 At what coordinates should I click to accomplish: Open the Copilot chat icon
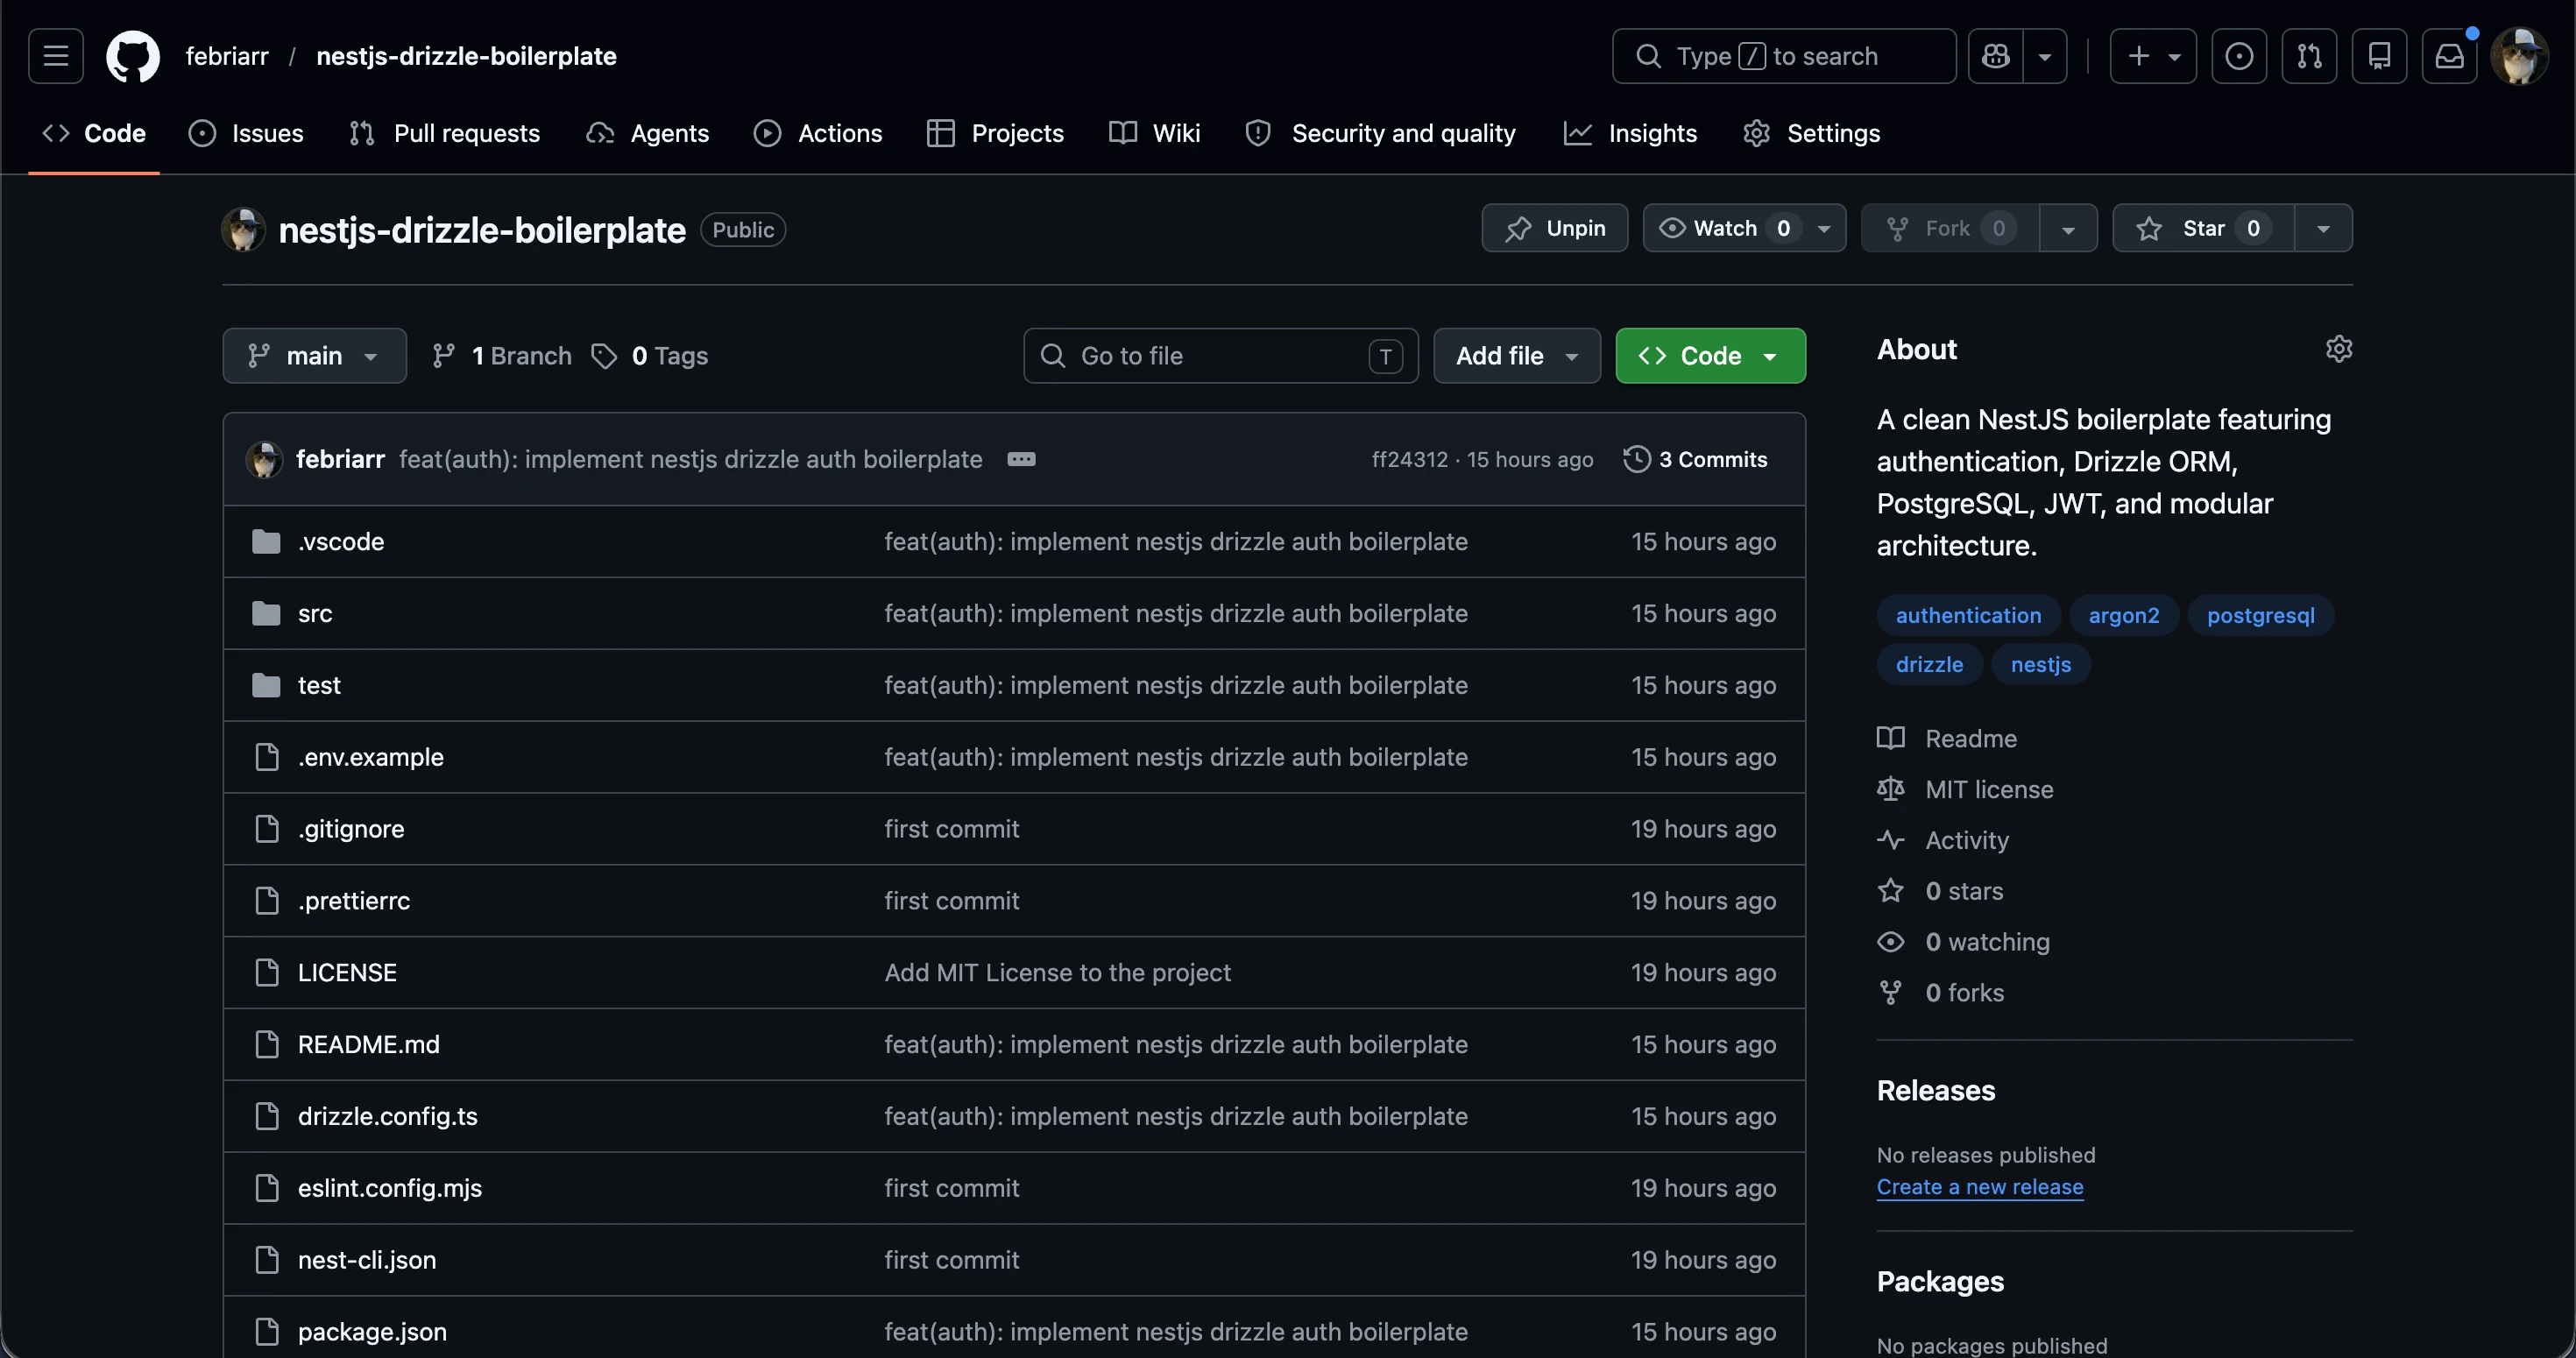point(1996,56)
